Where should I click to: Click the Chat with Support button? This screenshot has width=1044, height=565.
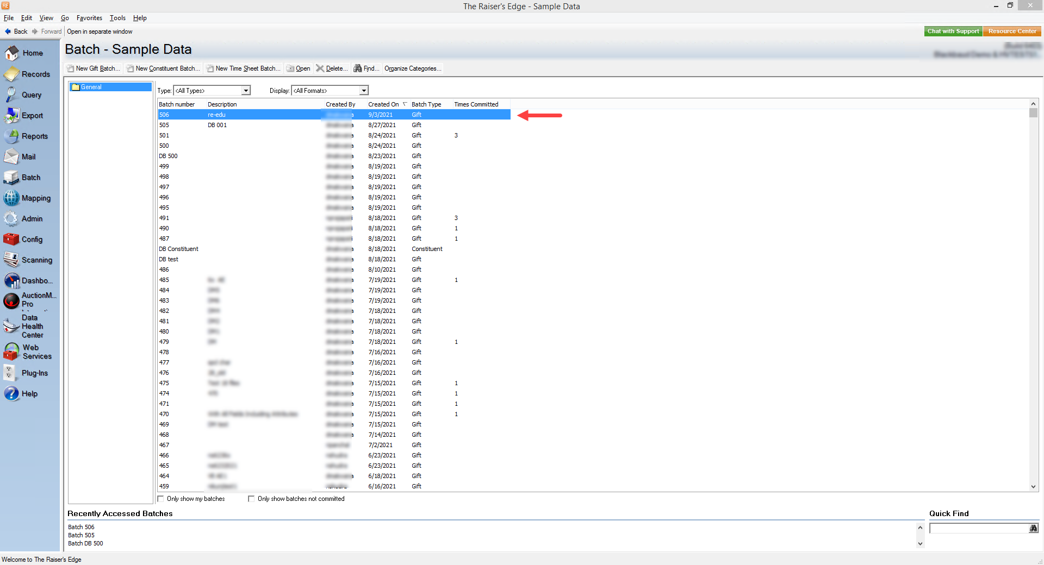pyautogui.click(x=953, y=32)
